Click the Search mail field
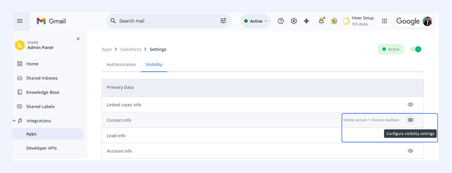 [x=169, y=21]
